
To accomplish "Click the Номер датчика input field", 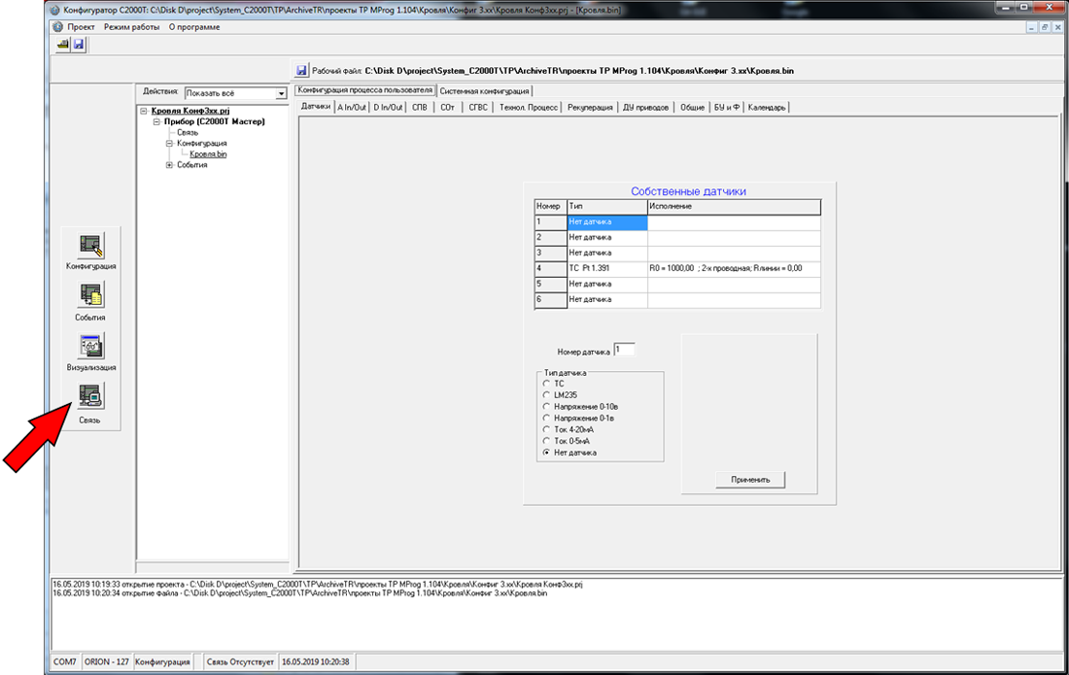I will pyautogui.click(x=624, y=350).
